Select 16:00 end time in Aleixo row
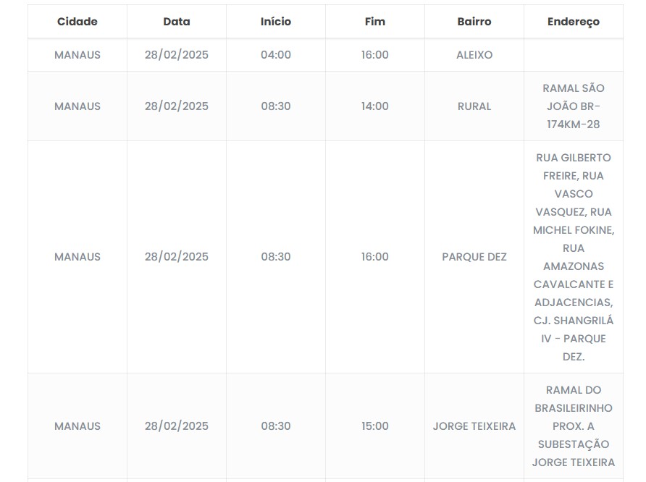The image size is (646, 482). tap(375, 55)
